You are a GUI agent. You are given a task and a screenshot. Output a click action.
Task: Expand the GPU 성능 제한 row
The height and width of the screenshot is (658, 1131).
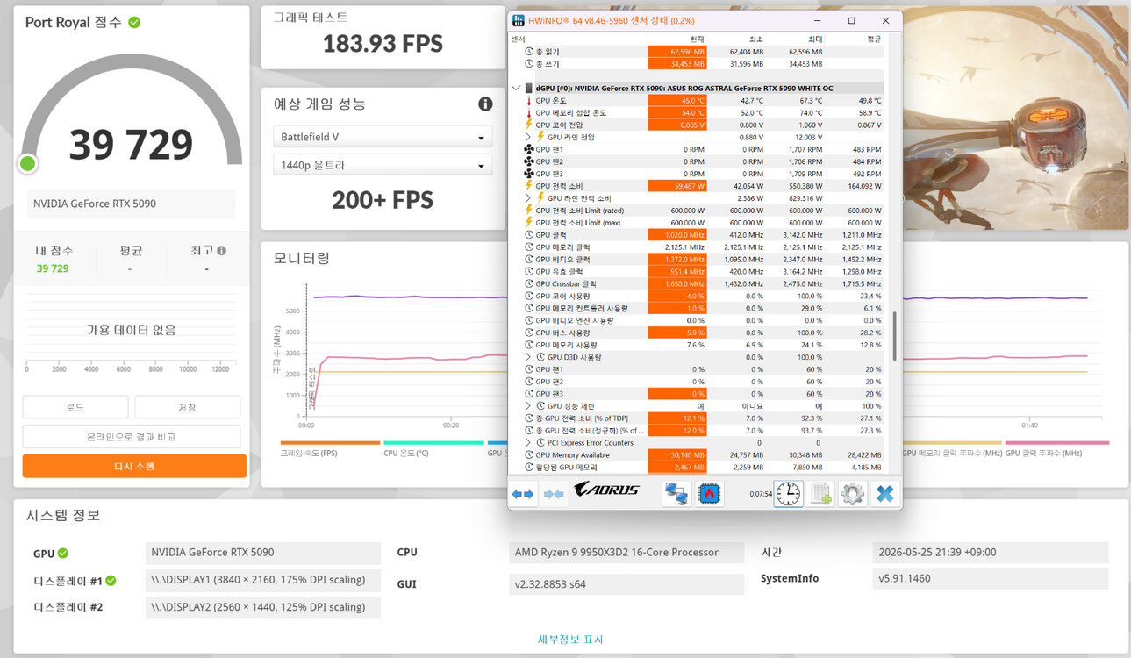(528, 406)
